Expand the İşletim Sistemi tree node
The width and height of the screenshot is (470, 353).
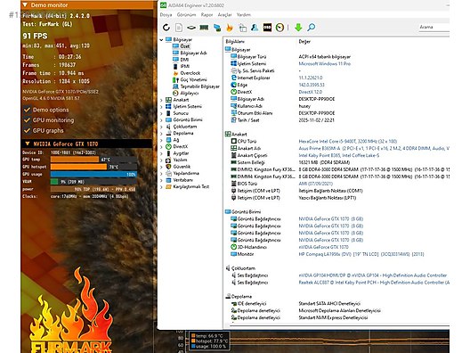coord(161,107)
